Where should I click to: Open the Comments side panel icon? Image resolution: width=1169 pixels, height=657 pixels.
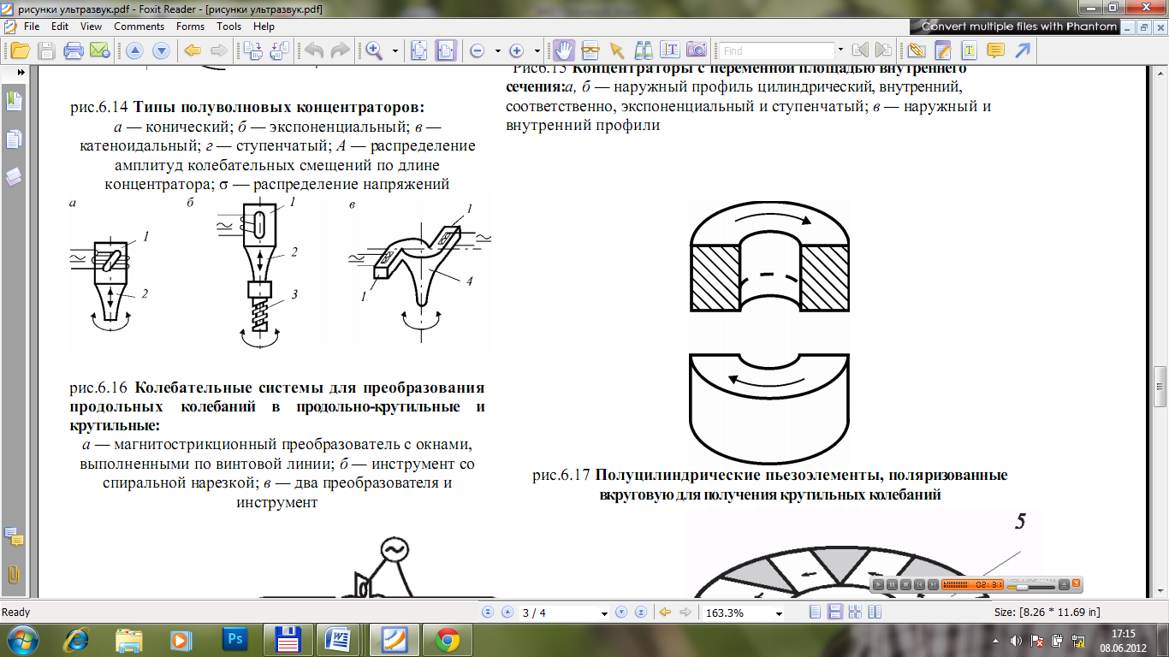point(14,537)
